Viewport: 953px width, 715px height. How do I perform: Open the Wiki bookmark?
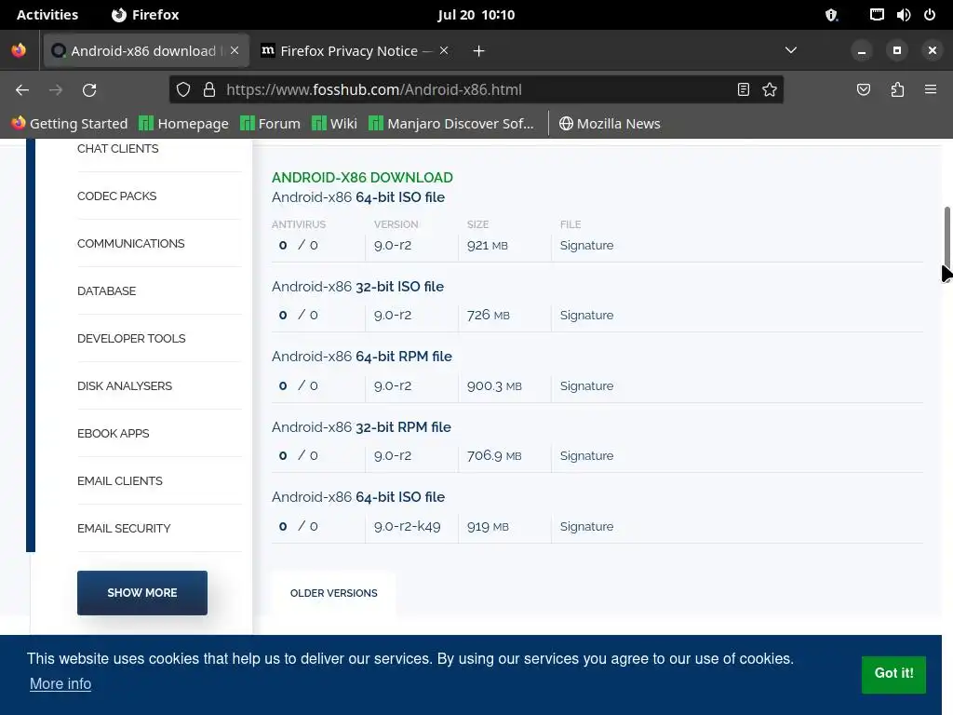(x=334, y=124)
